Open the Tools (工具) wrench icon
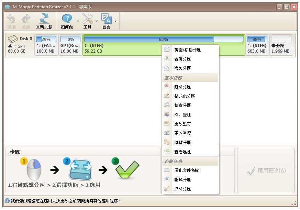This screenshot has width=300, height=210. pyautogui.click(x=87, y=18)
